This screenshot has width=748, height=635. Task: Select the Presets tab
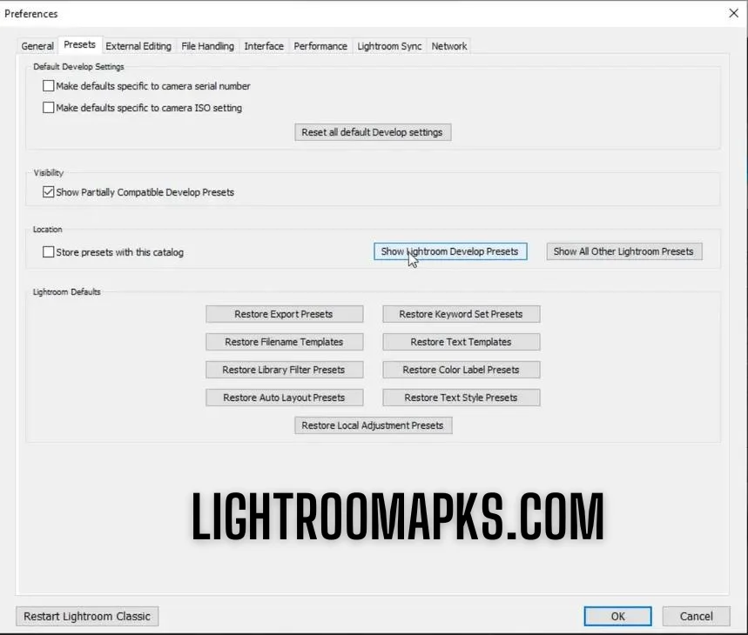tap(79, 44)
